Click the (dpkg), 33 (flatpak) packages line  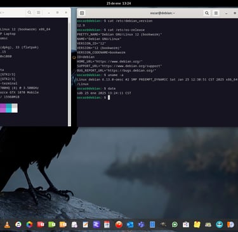(19, 48)
